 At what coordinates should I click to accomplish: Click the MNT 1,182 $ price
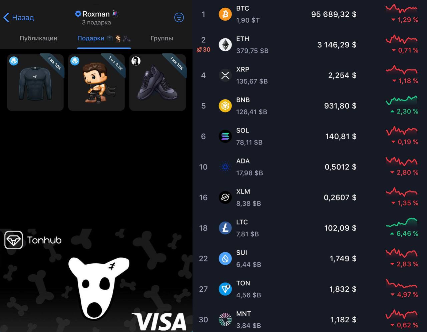(343, 320)
